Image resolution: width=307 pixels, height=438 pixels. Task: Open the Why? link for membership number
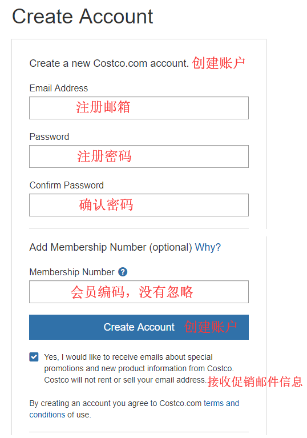[208, 247]
